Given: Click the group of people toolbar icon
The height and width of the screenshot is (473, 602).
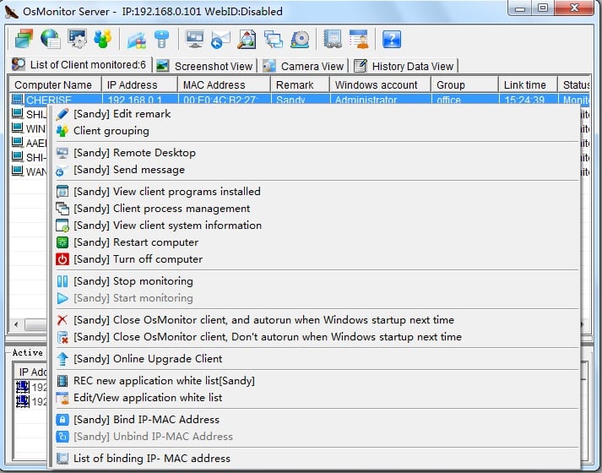Looking at the screenshot, I should [x=103, y=39].
